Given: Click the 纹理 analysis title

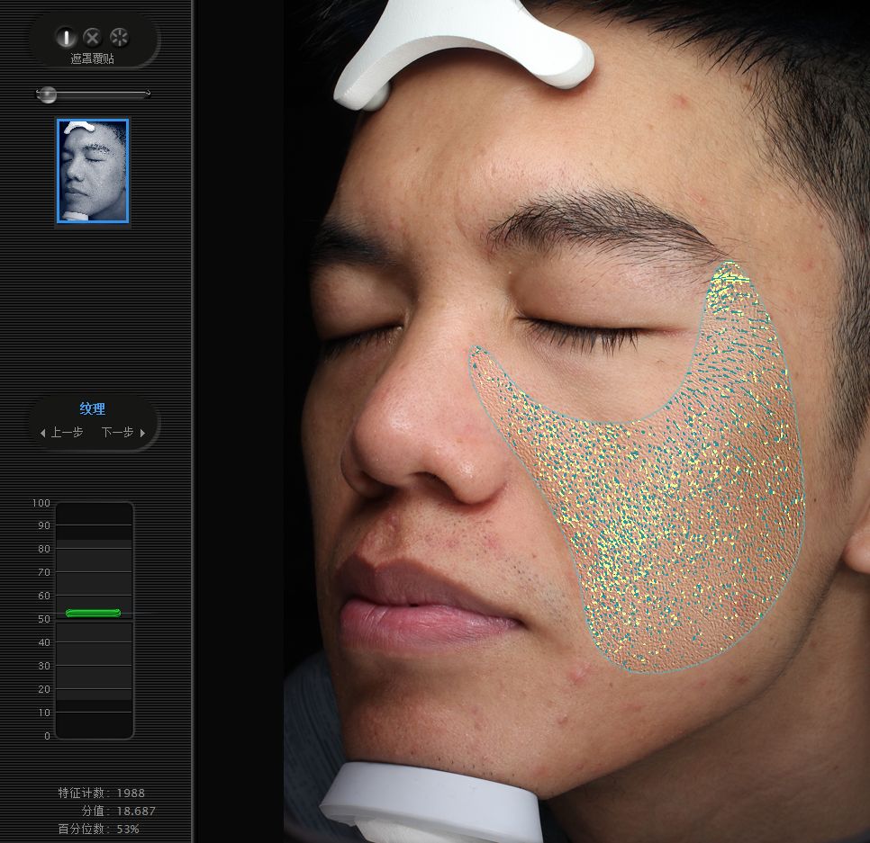Looking at the screenshot, I should [93, 408].
